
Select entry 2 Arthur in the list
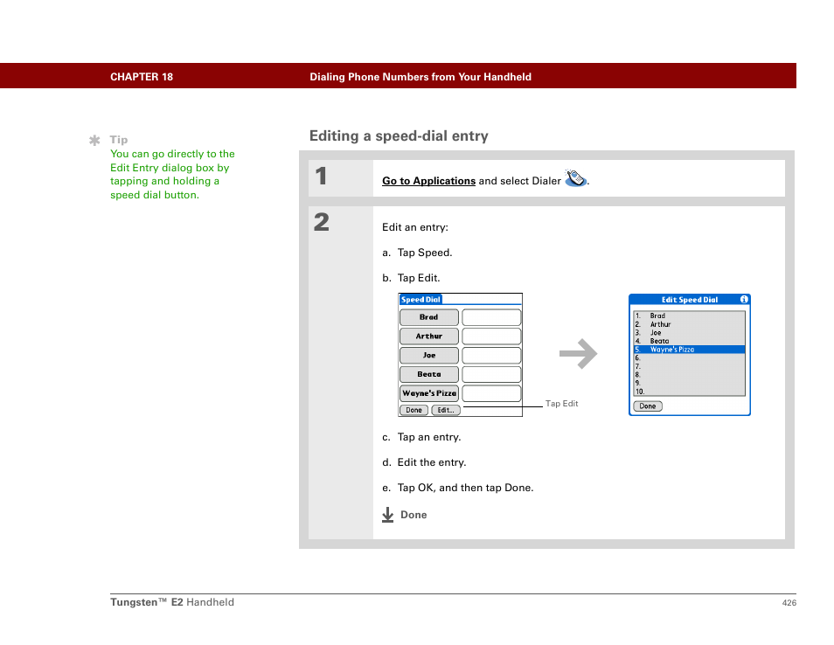pos(690,324)
